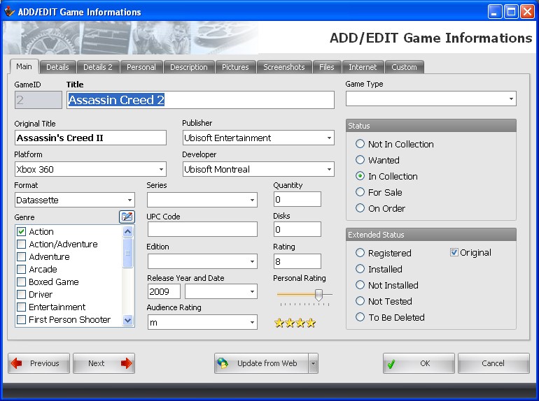
Task: Choose the In Collection status
Action: point(360,176)
